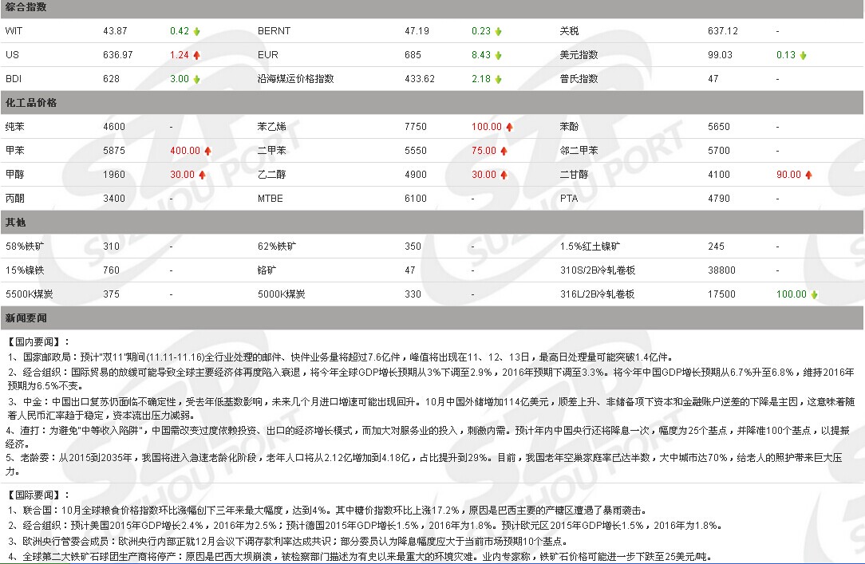Click the 欧洲央行管委会成员 news item
The height and width of the screenshot is (564, 865).
(x=287, y=541)
